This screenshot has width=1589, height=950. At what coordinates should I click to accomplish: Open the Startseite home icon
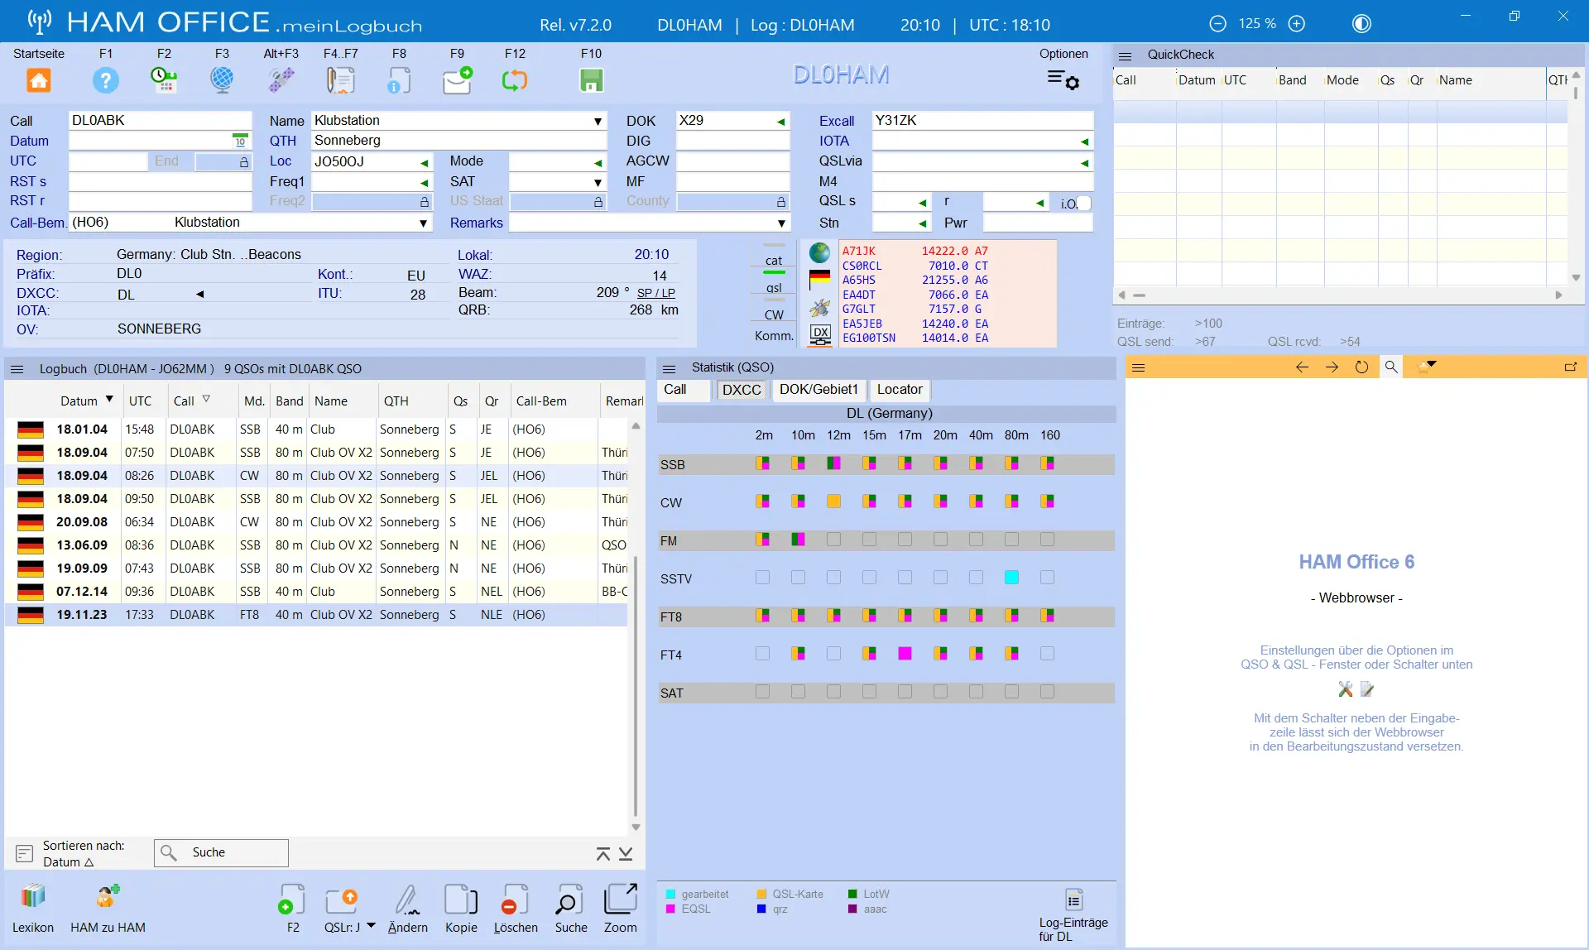coord(39,80)
